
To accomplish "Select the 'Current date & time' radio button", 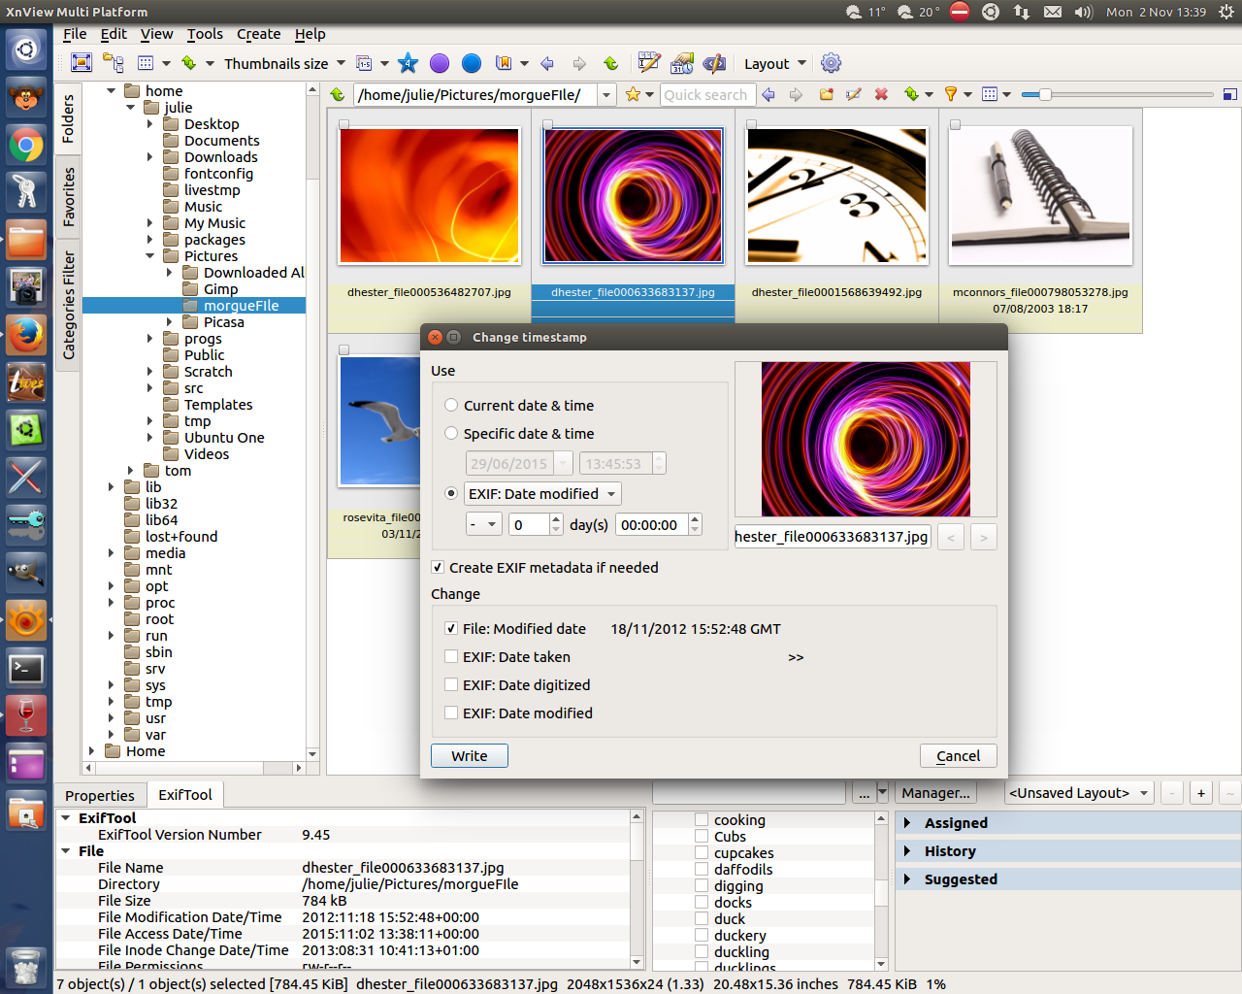I will click(x=451, y=406).
